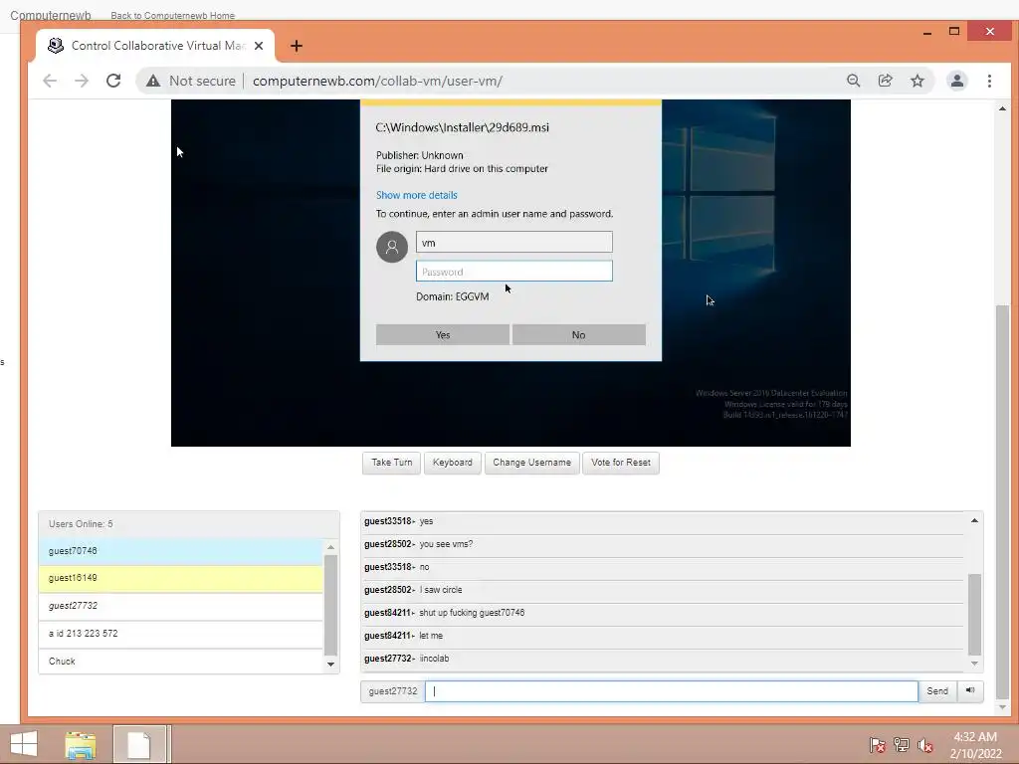Click Back to Computernewb Home link
The height and width of the screenshot is (764, 1019).
tap(173, 15)
